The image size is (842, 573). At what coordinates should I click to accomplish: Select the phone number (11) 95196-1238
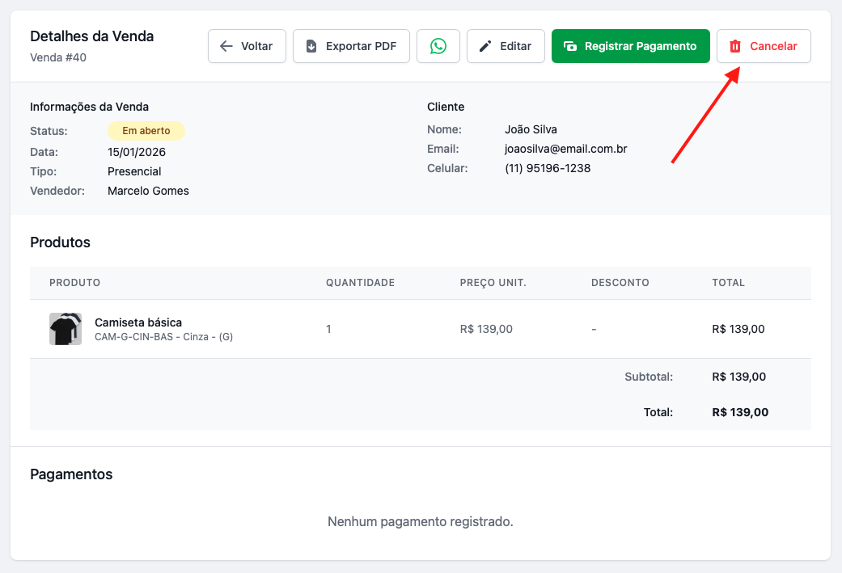[x=547, y=168]
